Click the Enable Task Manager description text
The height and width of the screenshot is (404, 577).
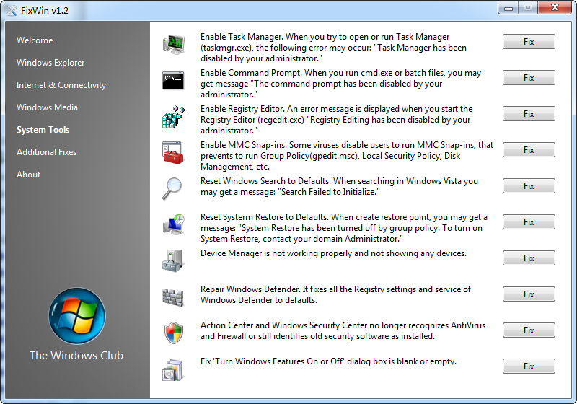pos(333,48)
